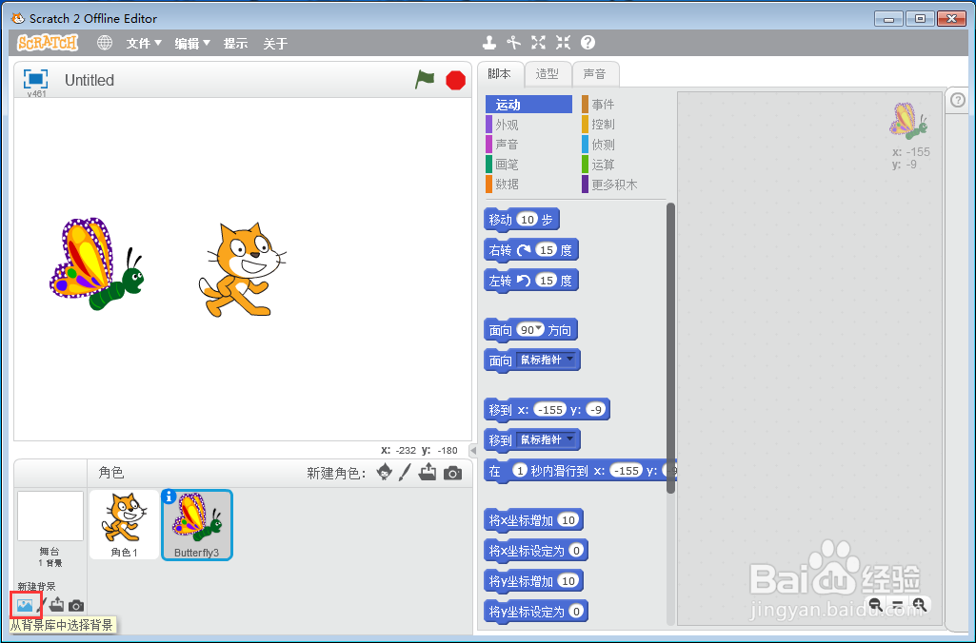Image resolution: width=976 pixels, height=643 pixels.
Task: Open the 编辑 menu
Action: (x=192, y=43)
